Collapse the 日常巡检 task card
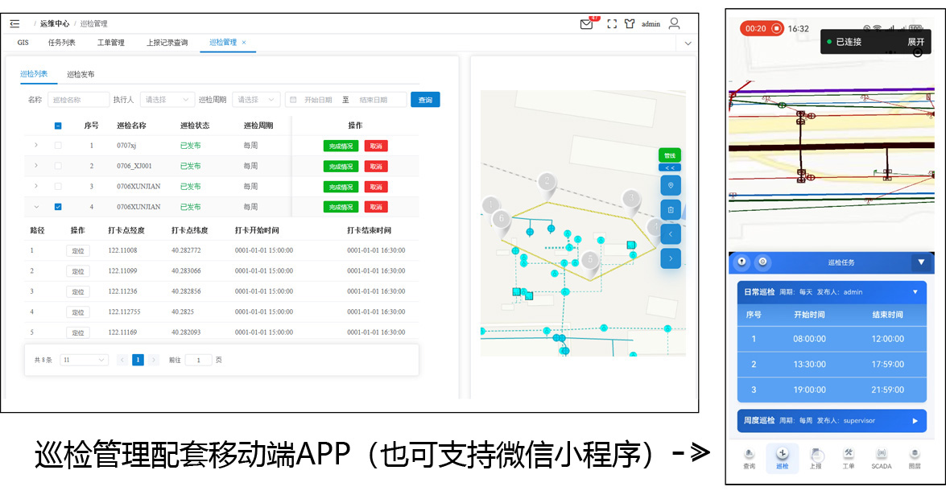 click(x=915, y=292)
